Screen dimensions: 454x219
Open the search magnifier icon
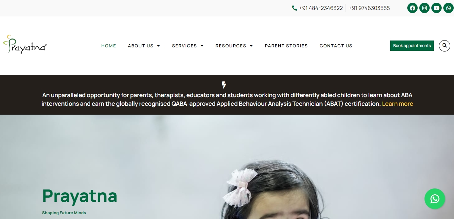pyautogui.click(x=444, y=46)
